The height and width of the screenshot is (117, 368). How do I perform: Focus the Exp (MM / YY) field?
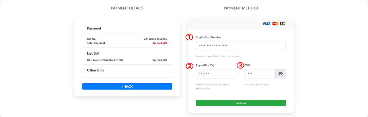pos(216,74)
